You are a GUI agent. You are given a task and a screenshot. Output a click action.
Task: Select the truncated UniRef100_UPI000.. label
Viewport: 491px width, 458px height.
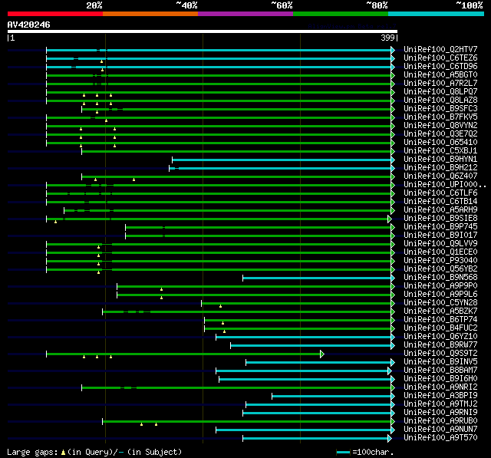click(445, 185)
